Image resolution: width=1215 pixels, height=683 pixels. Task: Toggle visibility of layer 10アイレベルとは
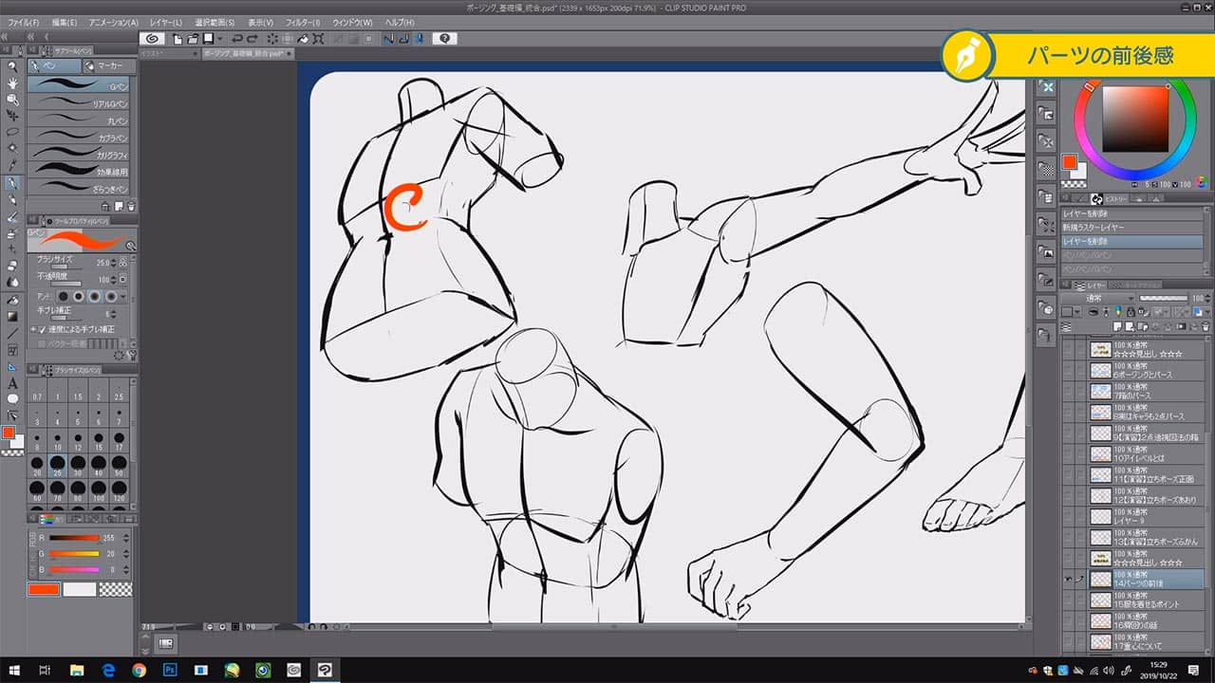tap(1069, 453)
